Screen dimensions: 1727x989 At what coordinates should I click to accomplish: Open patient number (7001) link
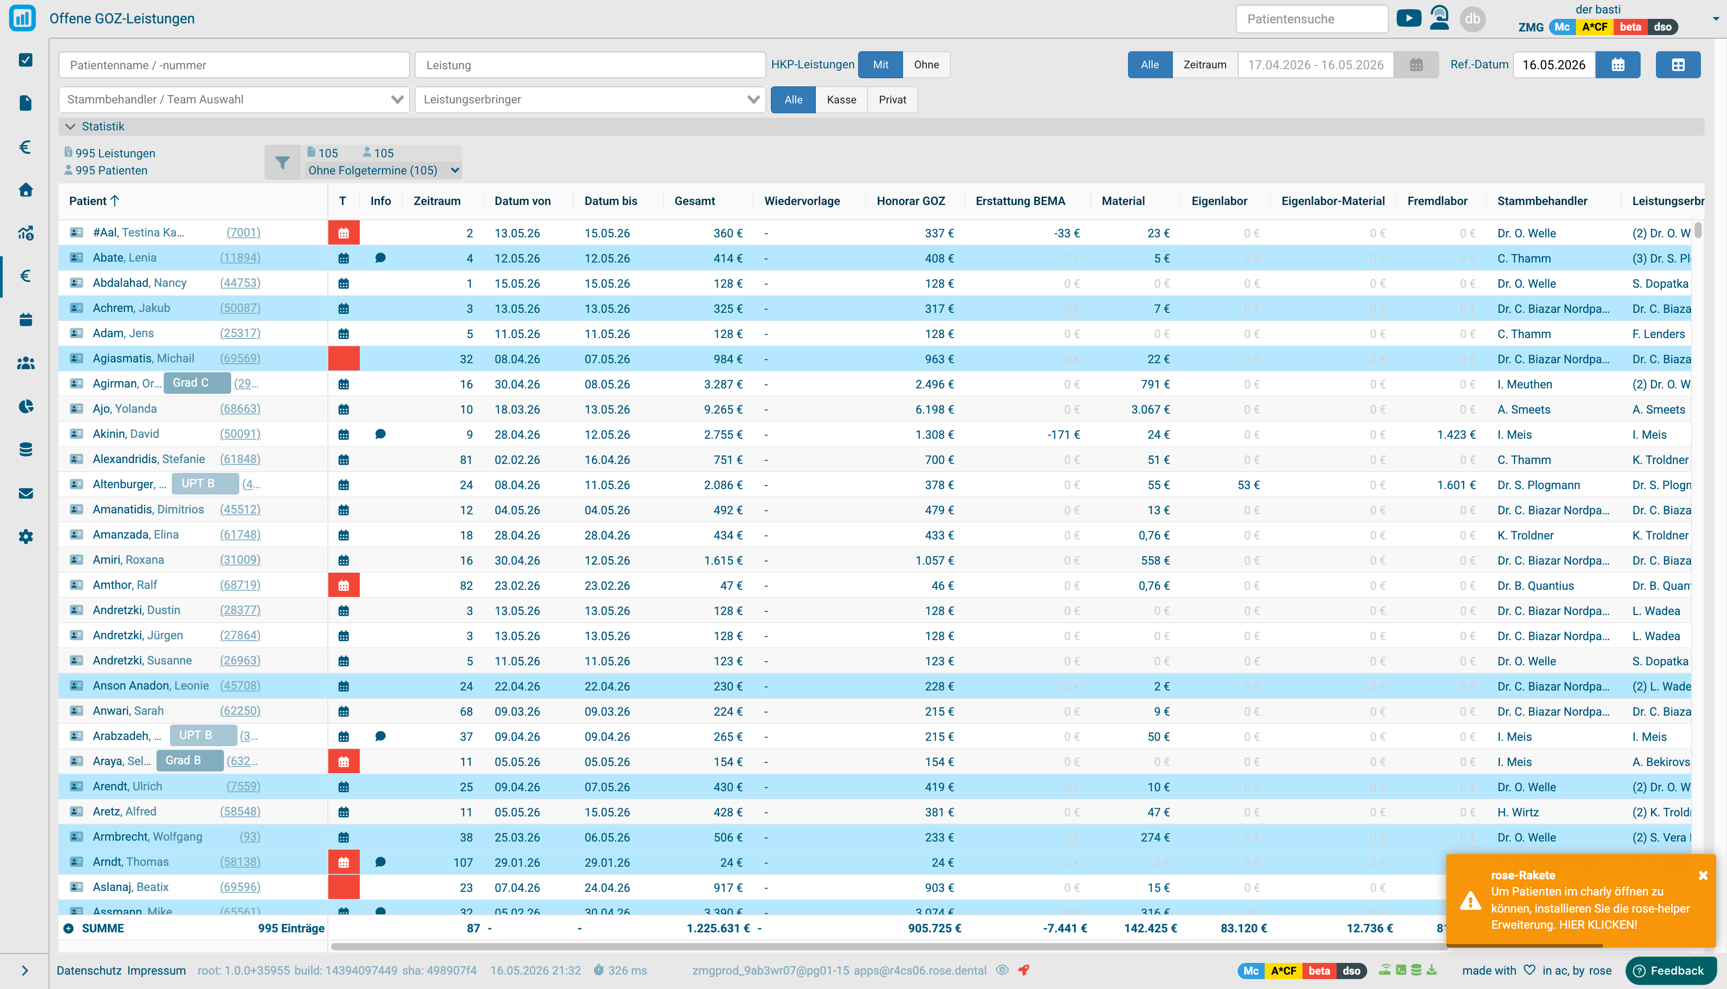pos(243,232)
